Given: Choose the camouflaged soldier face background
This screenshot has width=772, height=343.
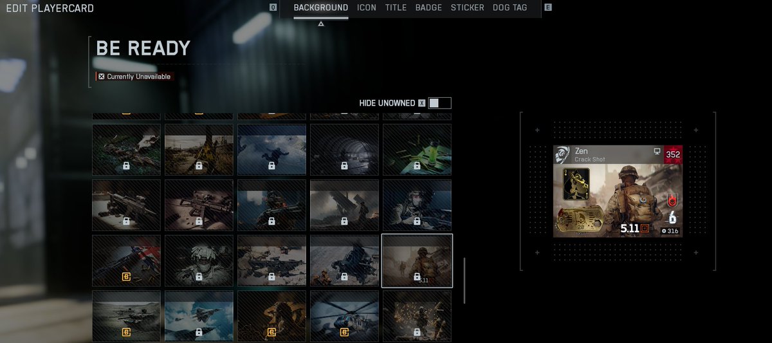Looking at the screenshot, I should click(x=199, y=261).
